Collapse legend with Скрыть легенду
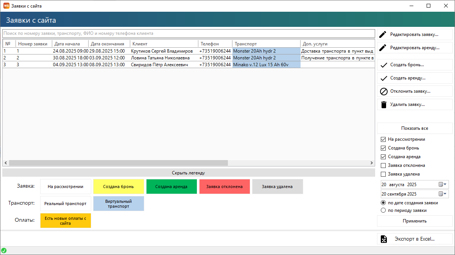Viewport: 455px width, 255px height. click(x=188, y=173)
